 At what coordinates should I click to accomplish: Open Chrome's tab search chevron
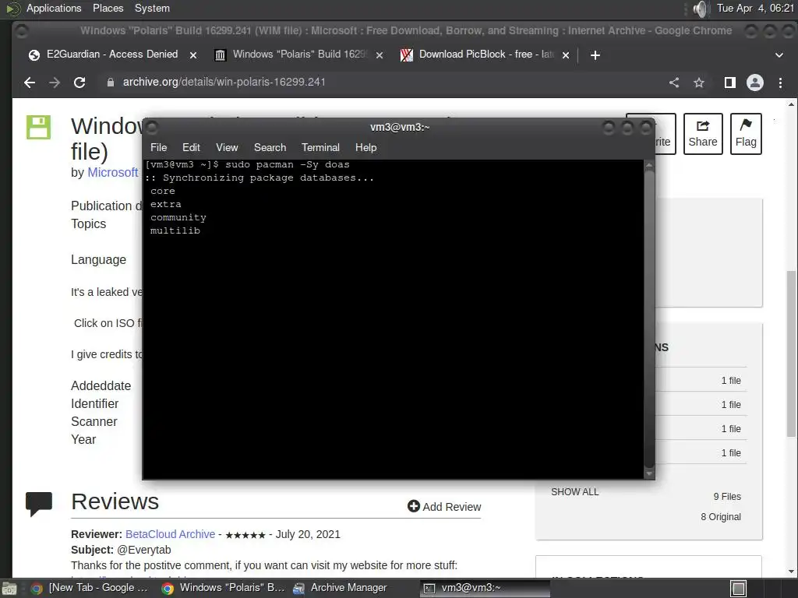pos(779,55)
